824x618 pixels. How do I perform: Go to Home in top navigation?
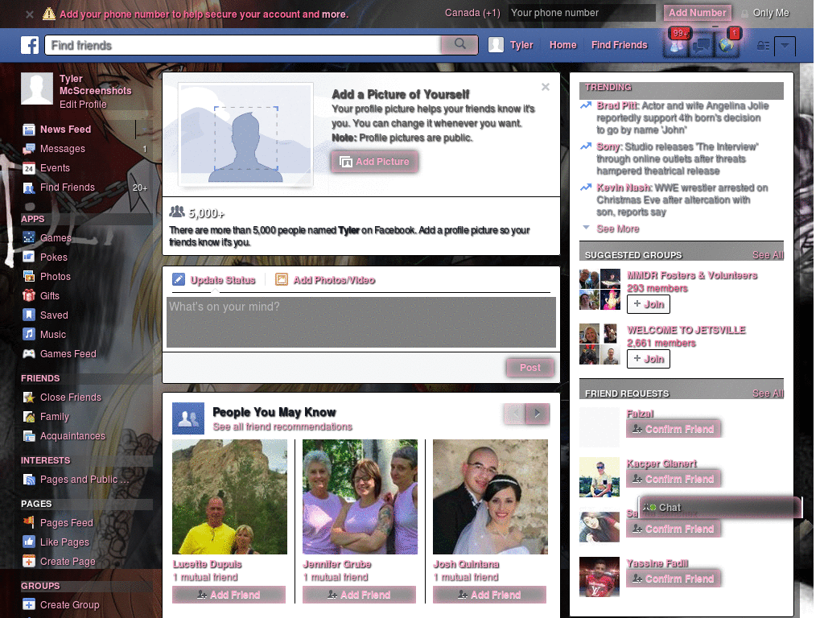click(562, 45)
